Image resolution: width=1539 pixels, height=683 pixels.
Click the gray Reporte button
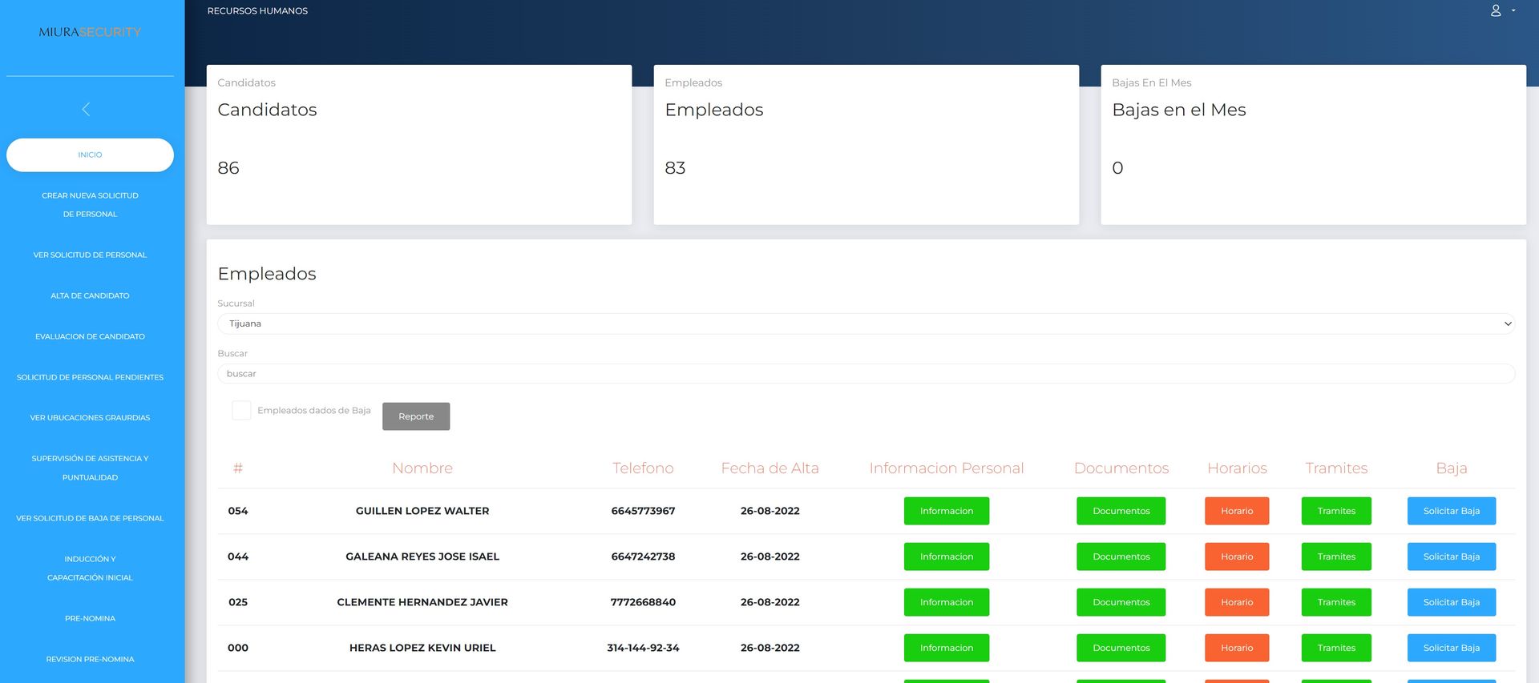pos(416,416)
